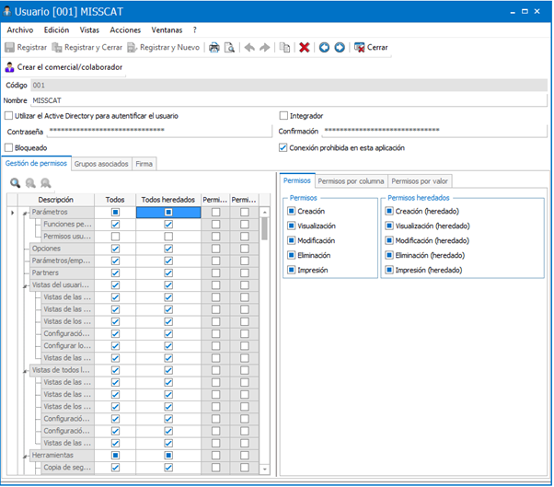The image size is (554, 487).
Task: Click the Registrar y Cerrar icon
Action: click(x=57, y=47)
